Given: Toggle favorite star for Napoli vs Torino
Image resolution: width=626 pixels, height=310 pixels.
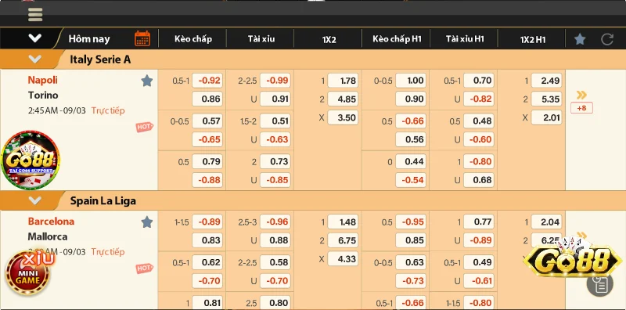Looking at the screenshot, I should tap(147, 81).
